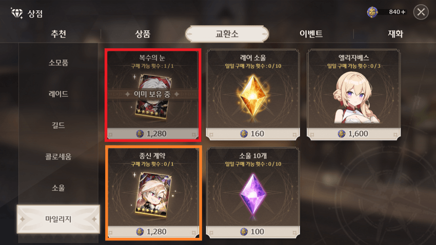Click the mileage coin icon beside 840
Viewport: 436px width, 245px height.
click(372, 12)
